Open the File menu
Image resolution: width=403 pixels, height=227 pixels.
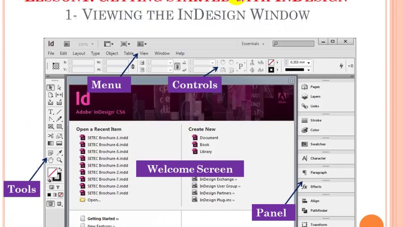pos(51,53)
